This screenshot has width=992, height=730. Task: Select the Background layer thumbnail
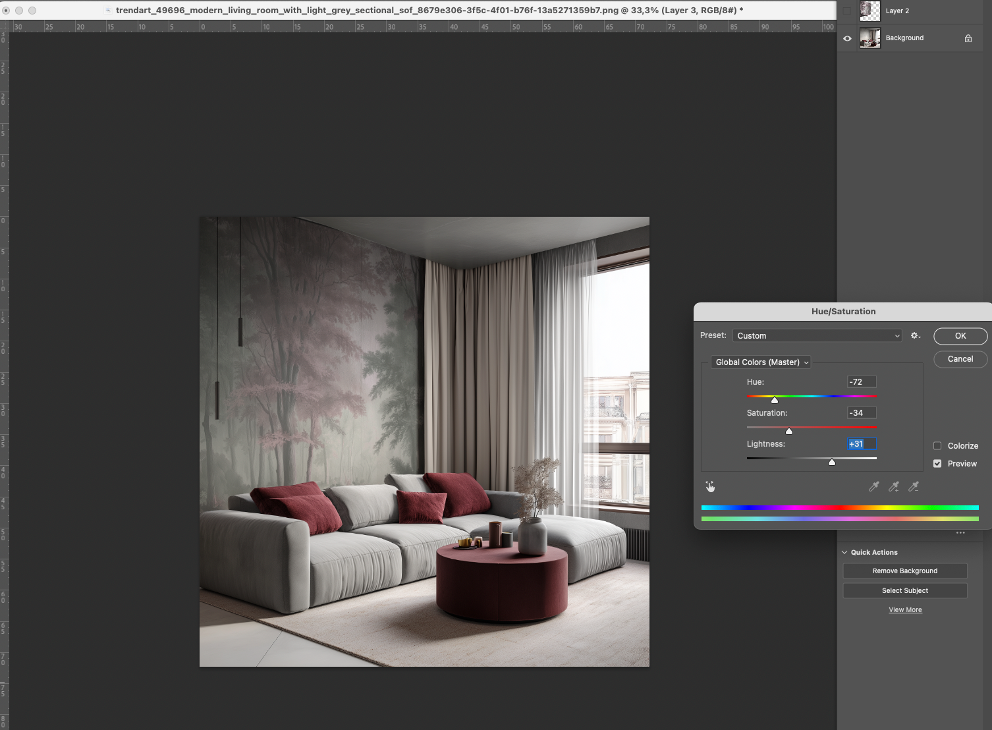(870, 38)
